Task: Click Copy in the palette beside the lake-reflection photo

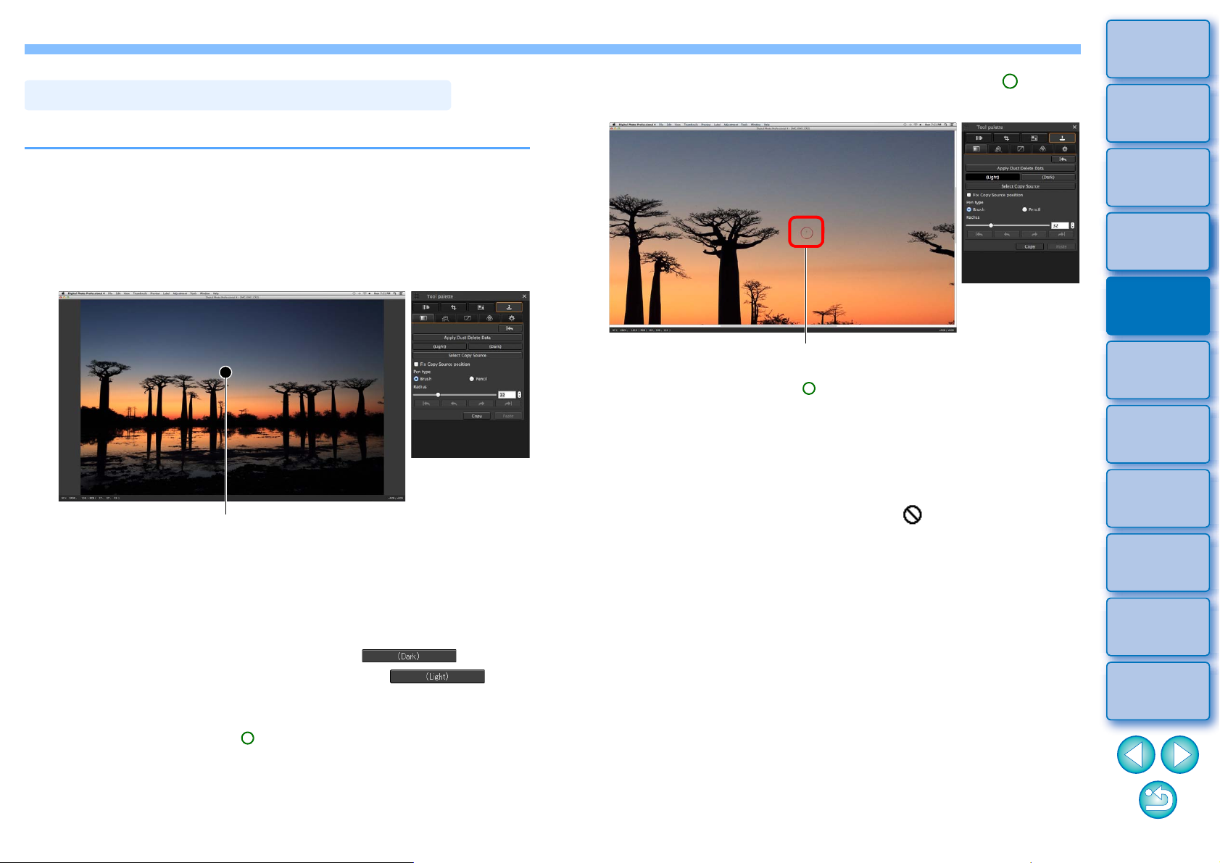Action: pos(477,416)
